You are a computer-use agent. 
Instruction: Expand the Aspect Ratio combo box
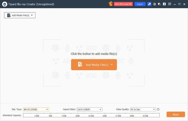(x=89, y=109)
